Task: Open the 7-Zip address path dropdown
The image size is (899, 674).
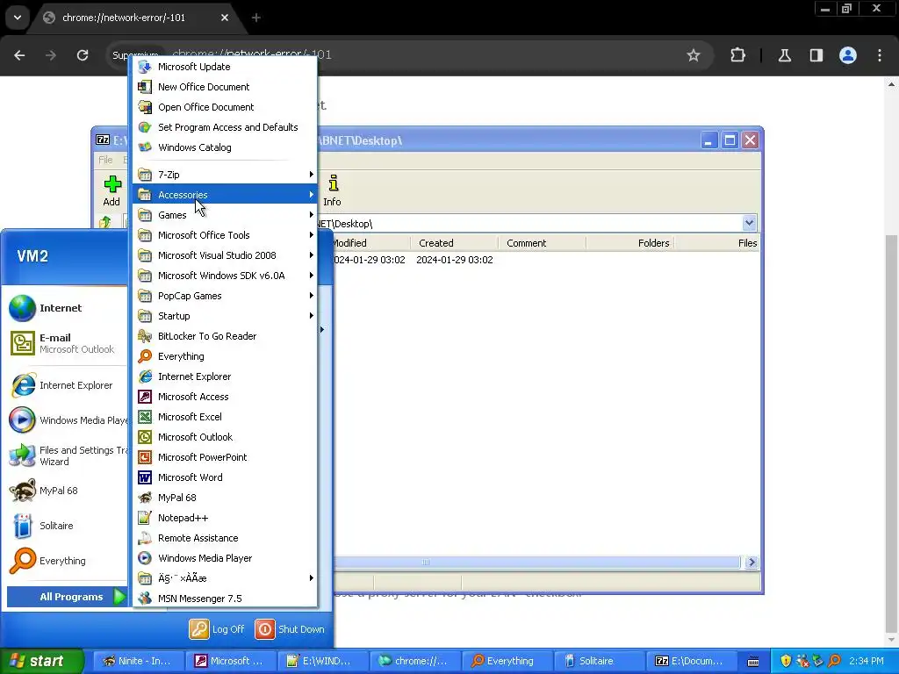Action: 749,223
